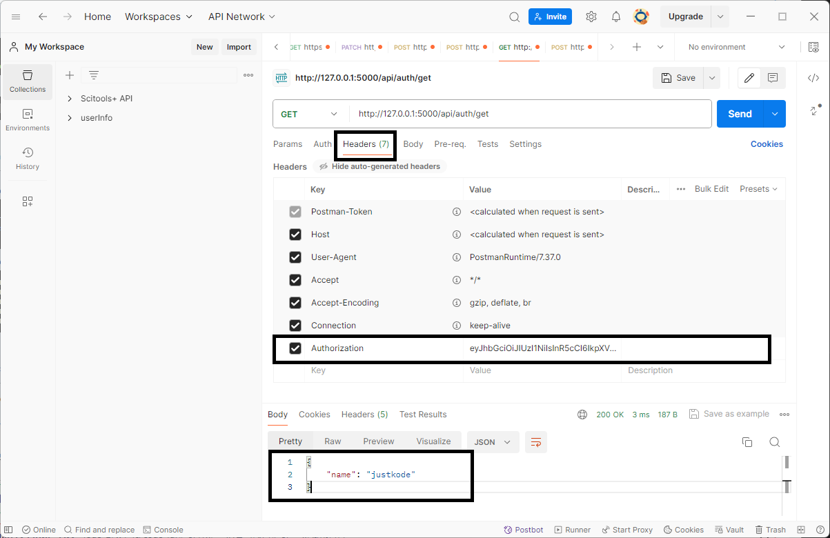Click the Send button
Image resolution: width=830 pixels, height=538 pixels.
pos(740,114)
